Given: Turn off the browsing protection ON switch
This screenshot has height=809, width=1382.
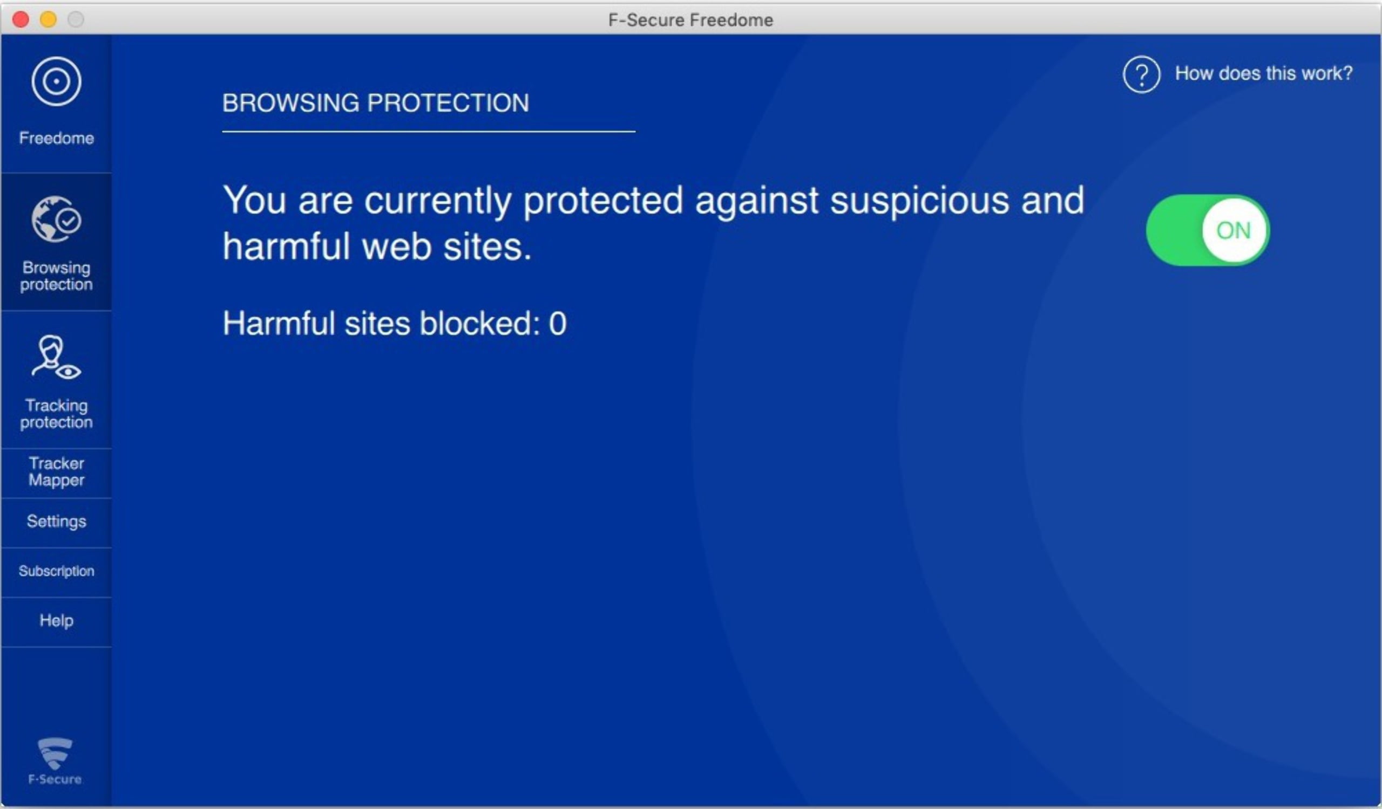Looking at the screenshot, I should tap(1207, 230).
